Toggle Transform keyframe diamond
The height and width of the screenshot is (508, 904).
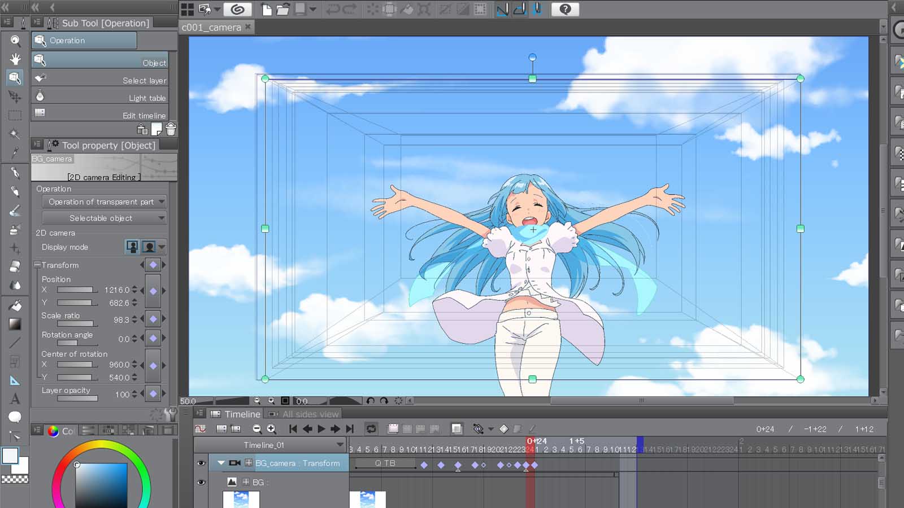pos(153,265)
